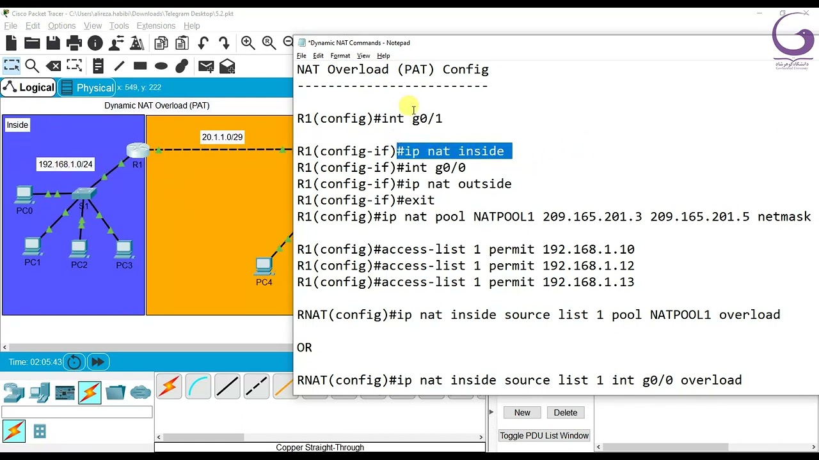819x460 pixels.
Task: Open Notepad's View menu
Action: point(363,56)
